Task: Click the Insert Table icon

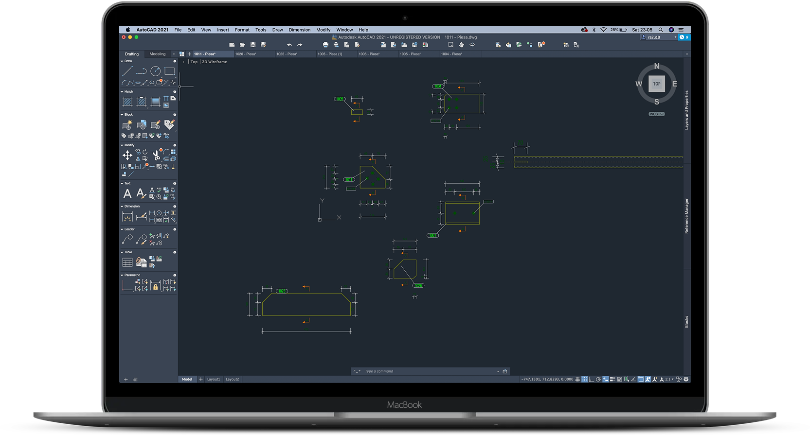Action: (x=127, y=262)
